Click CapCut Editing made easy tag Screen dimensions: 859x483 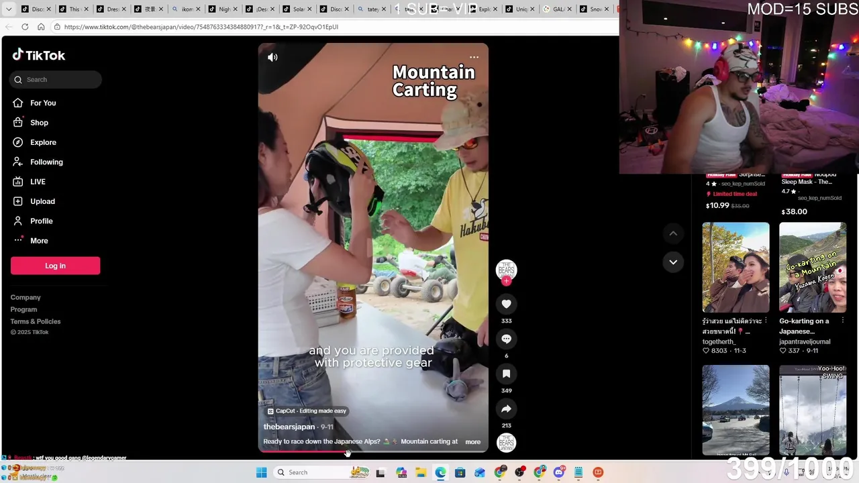pos(307,411)
